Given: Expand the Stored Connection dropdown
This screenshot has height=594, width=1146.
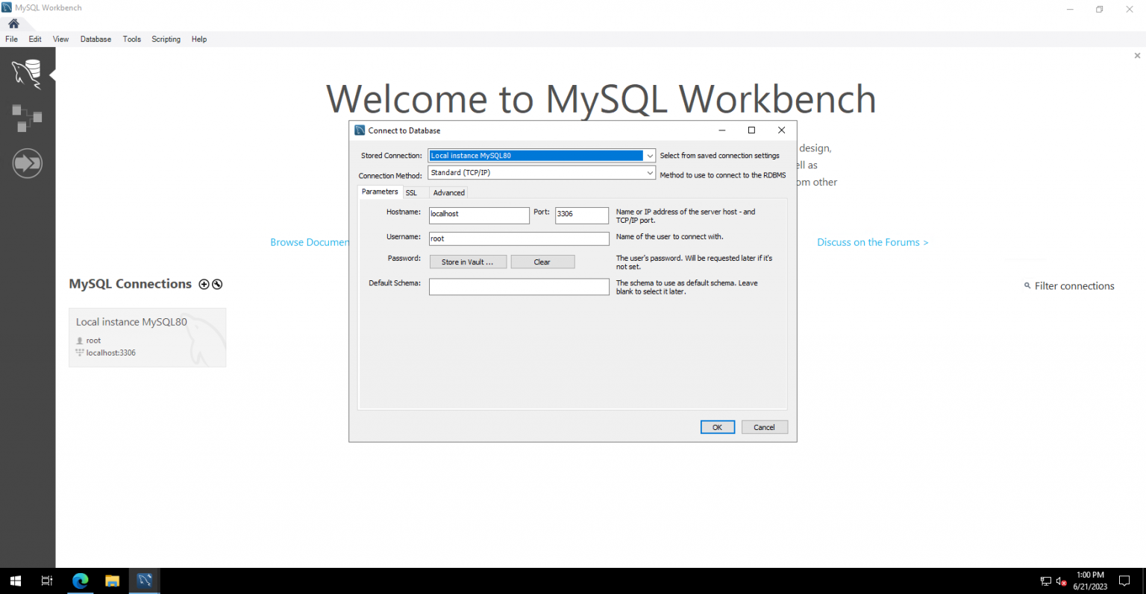Looking at the screenshot, I should coord(649,156).
